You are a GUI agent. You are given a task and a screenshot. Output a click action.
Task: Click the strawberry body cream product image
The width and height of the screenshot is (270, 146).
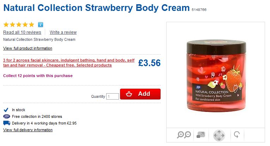(x=215, y=75)
